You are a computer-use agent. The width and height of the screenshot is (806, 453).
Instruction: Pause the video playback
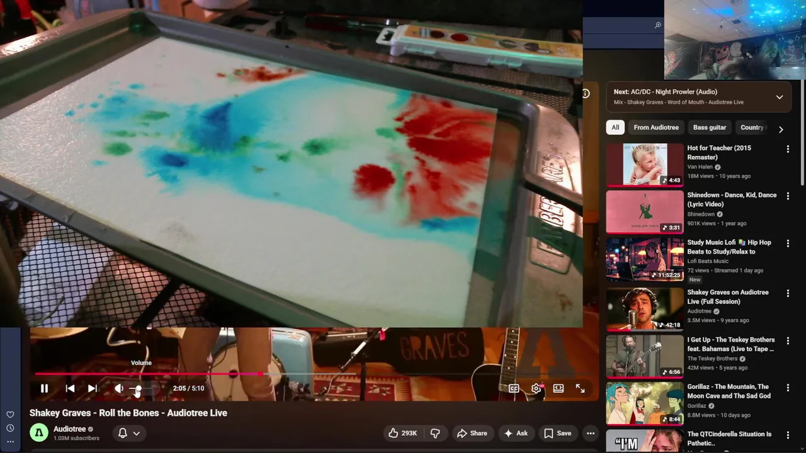44,388
